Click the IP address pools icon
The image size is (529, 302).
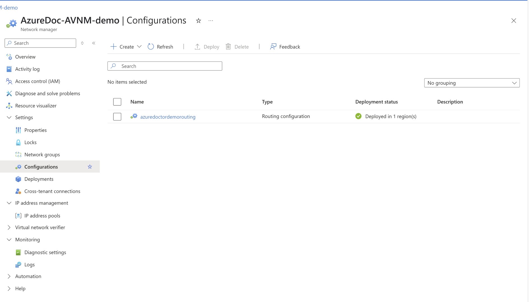click(18, 216)
